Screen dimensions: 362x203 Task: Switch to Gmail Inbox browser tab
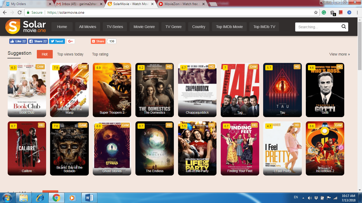pos(80,4)
